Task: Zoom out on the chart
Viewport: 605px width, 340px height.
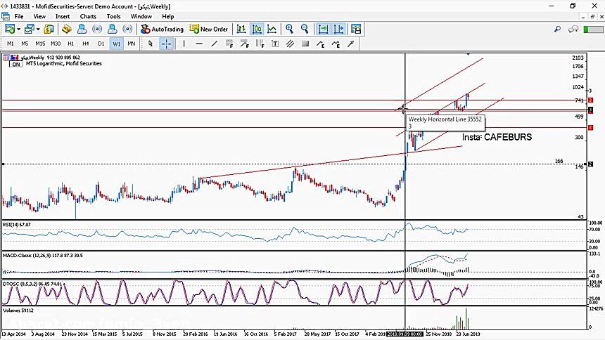Action: click(x=305, y=29)
